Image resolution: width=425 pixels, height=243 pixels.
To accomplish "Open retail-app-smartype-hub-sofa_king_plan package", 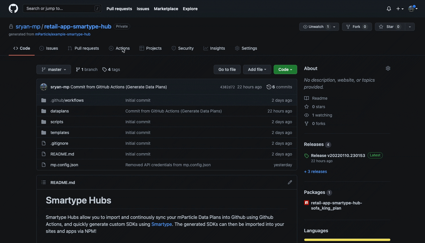I will 337,206.
